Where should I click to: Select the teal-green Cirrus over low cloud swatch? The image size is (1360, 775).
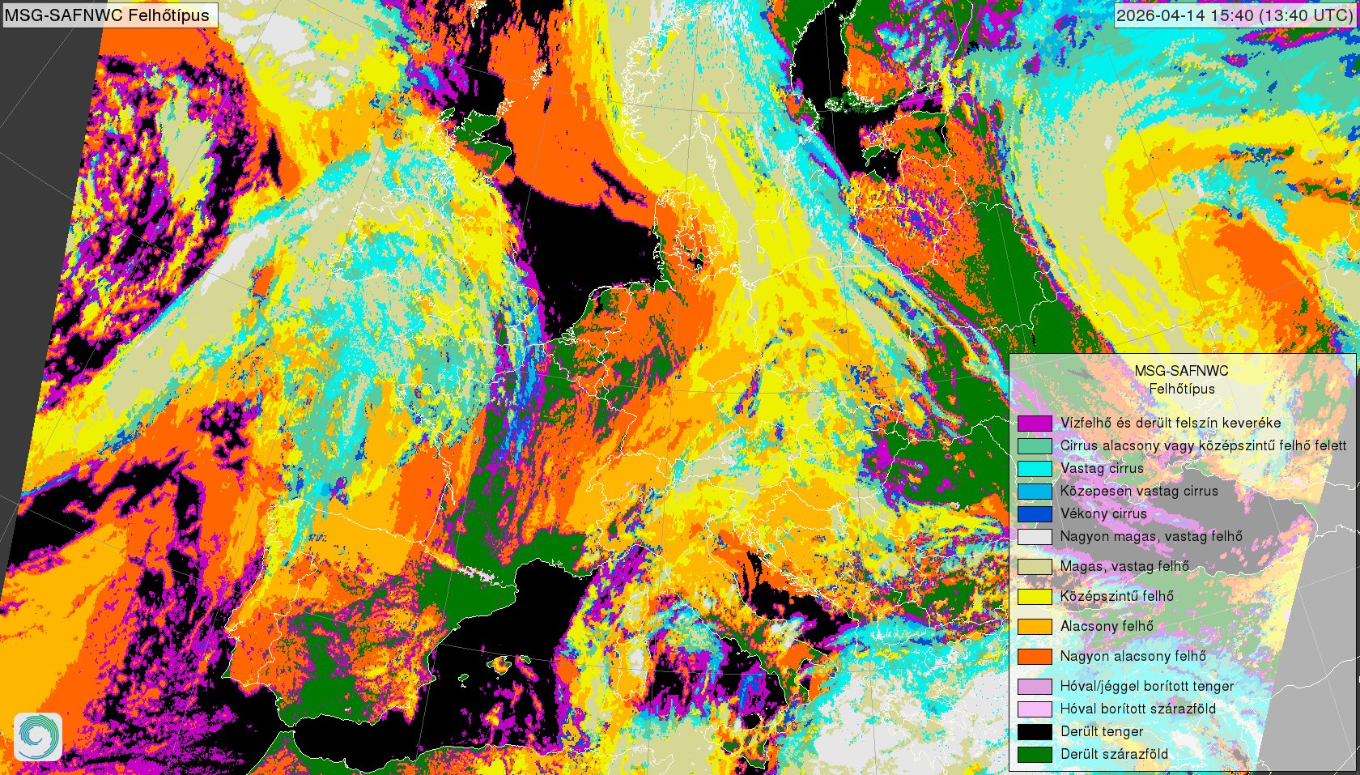1035,445
